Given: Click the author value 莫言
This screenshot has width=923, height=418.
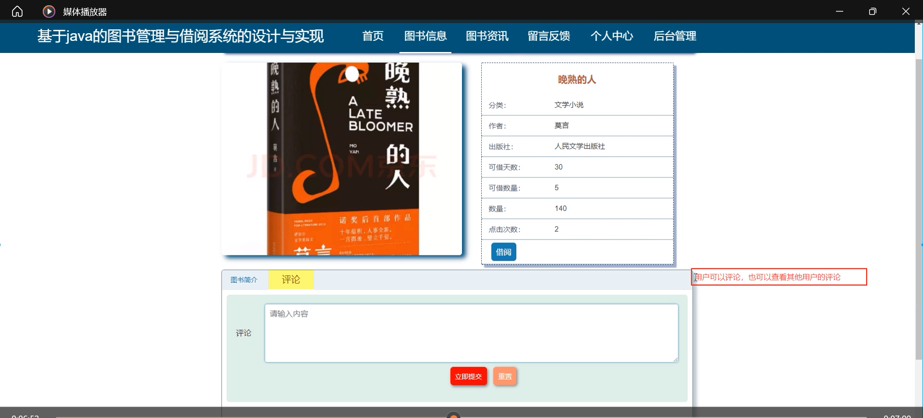Looking at the screenshot, I should point(561,126).
